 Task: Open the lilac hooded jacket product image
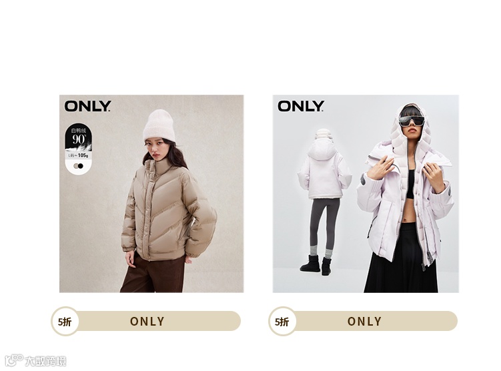(366, 194)
